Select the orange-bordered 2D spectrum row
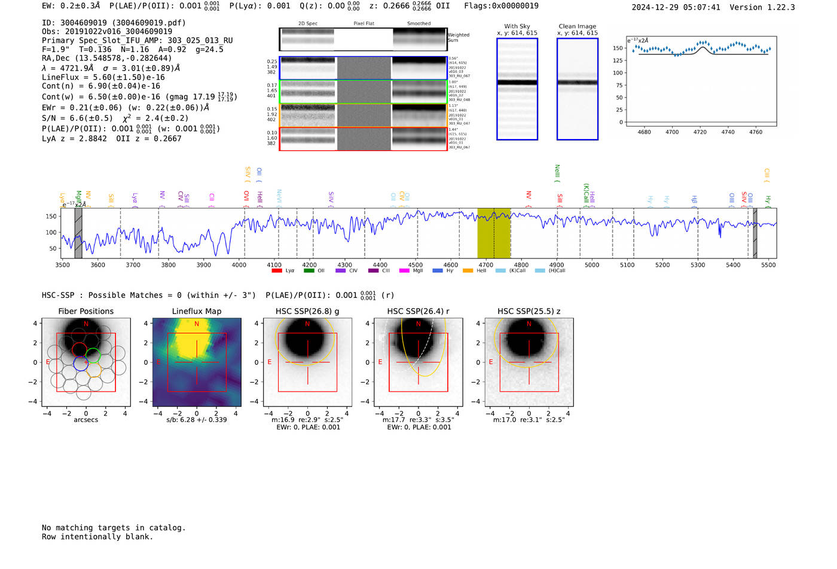The width and height of the screenshot is (837, 569). tap(363, 115)
